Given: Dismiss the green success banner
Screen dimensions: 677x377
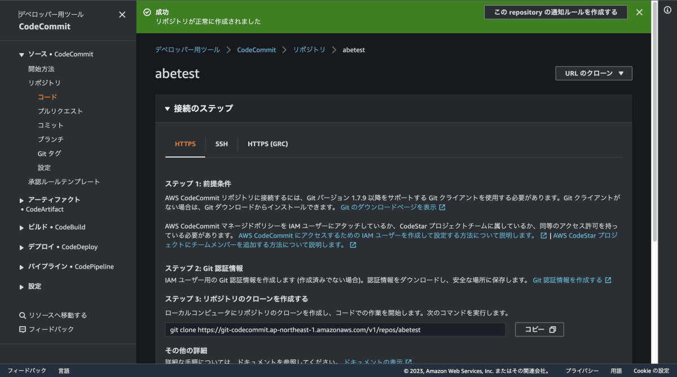Looking at the screenshot, I should click(x=639, y=12).
